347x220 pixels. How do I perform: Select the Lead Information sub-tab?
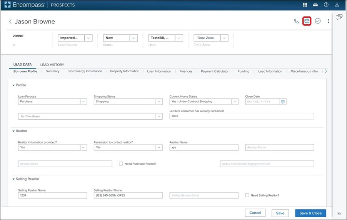click(x=270, y=71)
